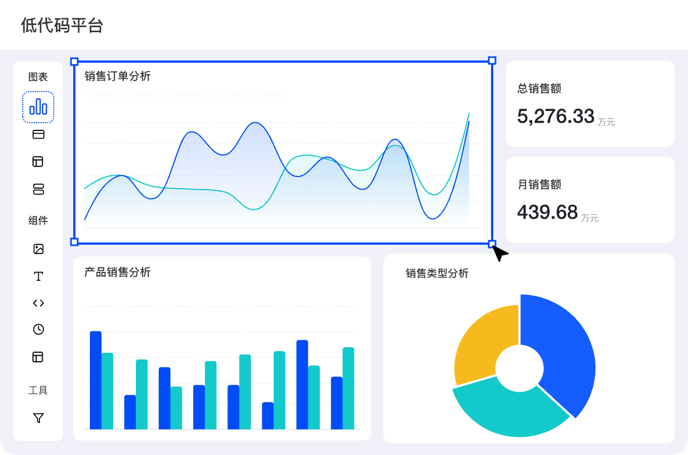Select the 总销售额 card
The width and height of the screenshot is (688, 455).
tap(590, 104)
